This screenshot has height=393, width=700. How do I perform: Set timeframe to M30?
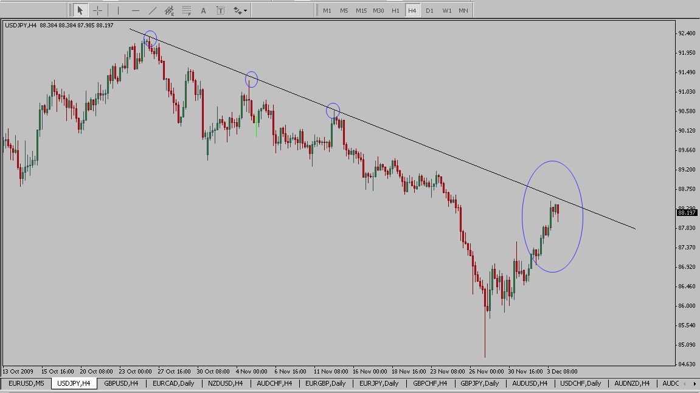[x=378, y=10]
